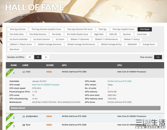Click the RANK column header

click(x=14, y=65)
